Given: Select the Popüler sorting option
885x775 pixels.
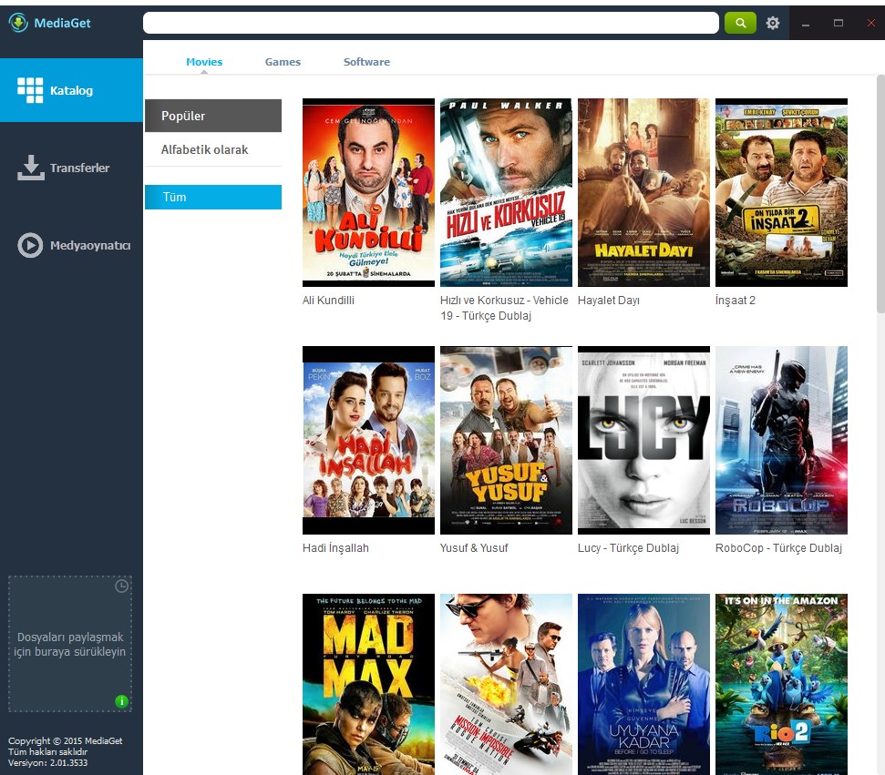Looking at the screenshot, I should coord(213,116).
